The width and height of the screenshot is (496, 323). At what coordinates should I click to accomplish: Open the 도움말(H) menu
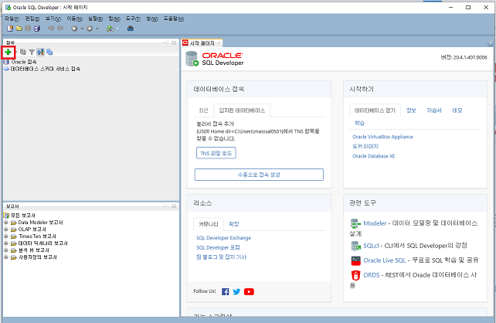174,19
